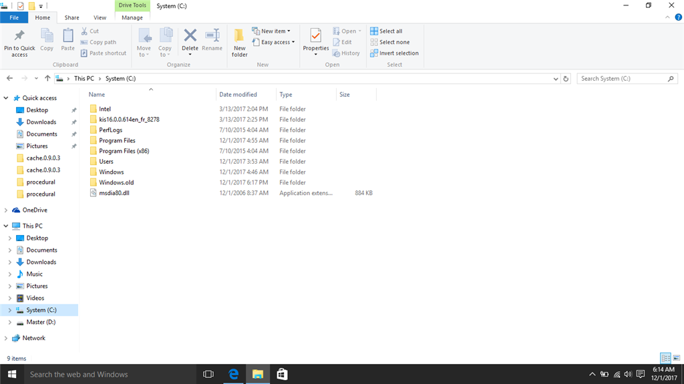The width and height of the screenshot is (684, 384).
Task: Open the Easy access dropdown
Action: tap(273, 42)
